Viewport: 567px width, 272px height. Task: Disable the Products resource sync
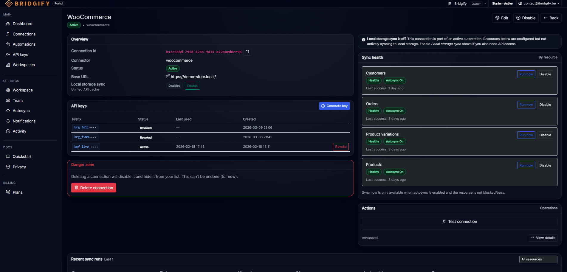[x=545, y=166]
